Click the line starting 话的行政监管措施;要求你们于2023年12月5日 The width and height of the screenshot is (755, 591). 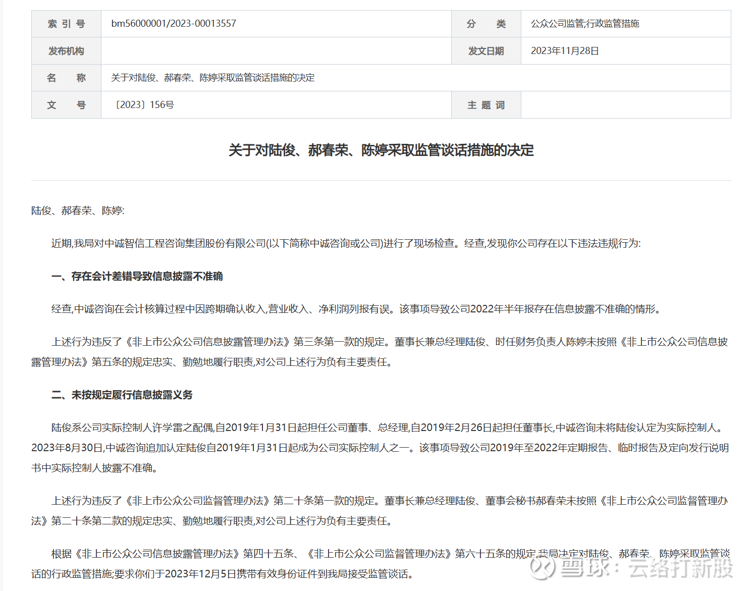tap(224, 574)
